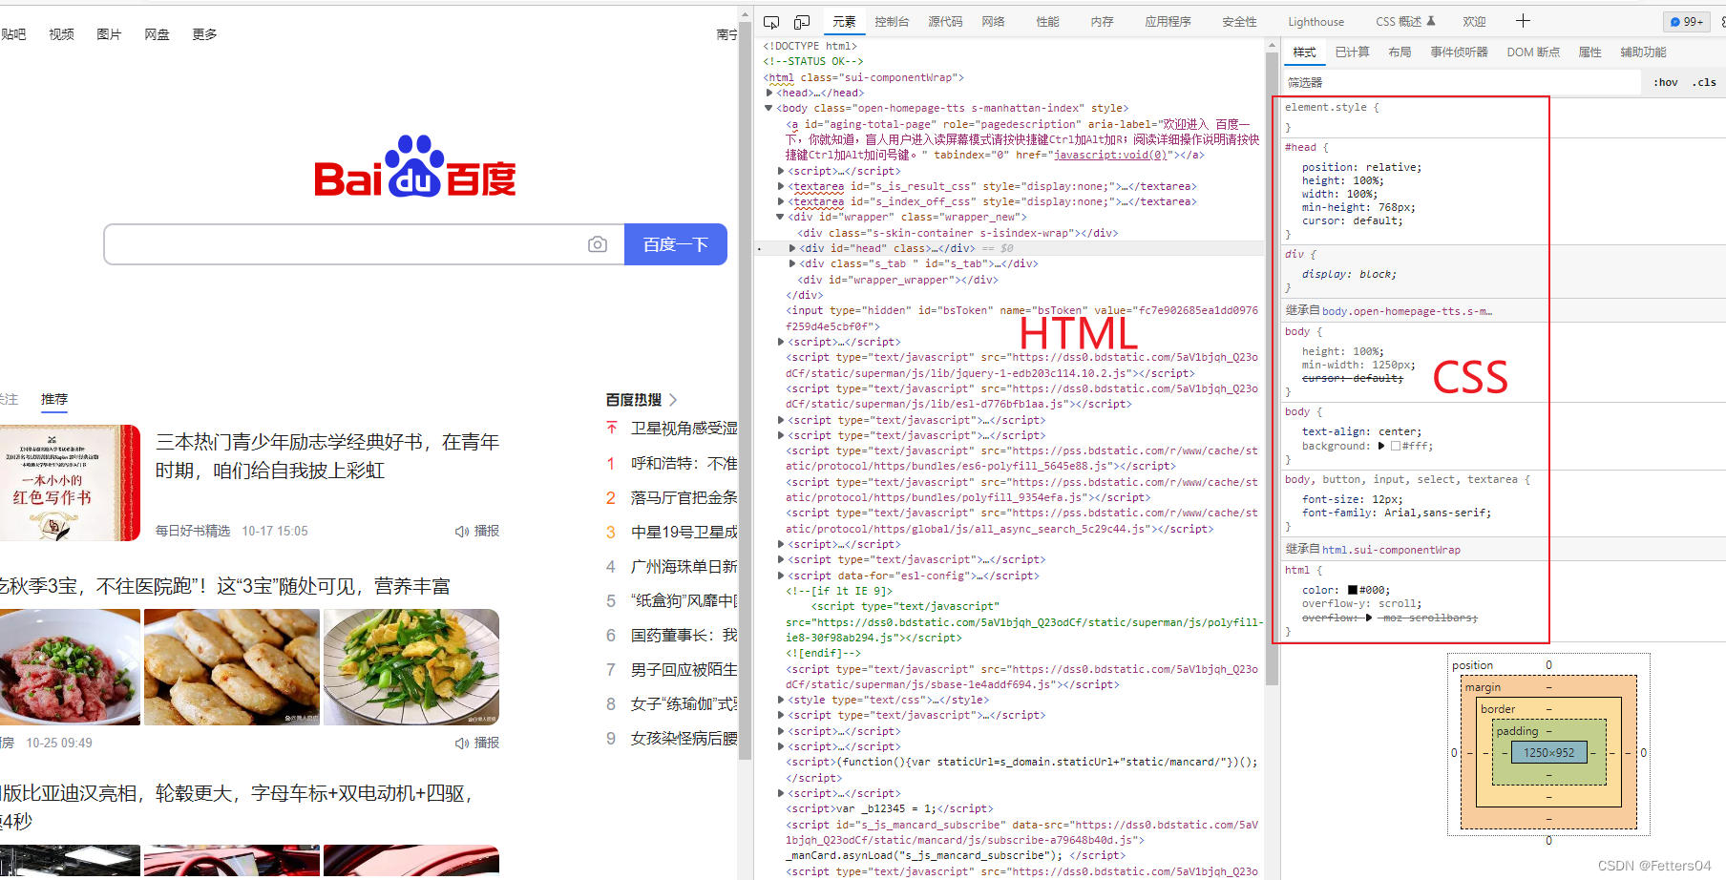Open the 99+ issues badge
This screenshot has width=1726, height=880.
pyautogui.click(x=1687, y=21)
